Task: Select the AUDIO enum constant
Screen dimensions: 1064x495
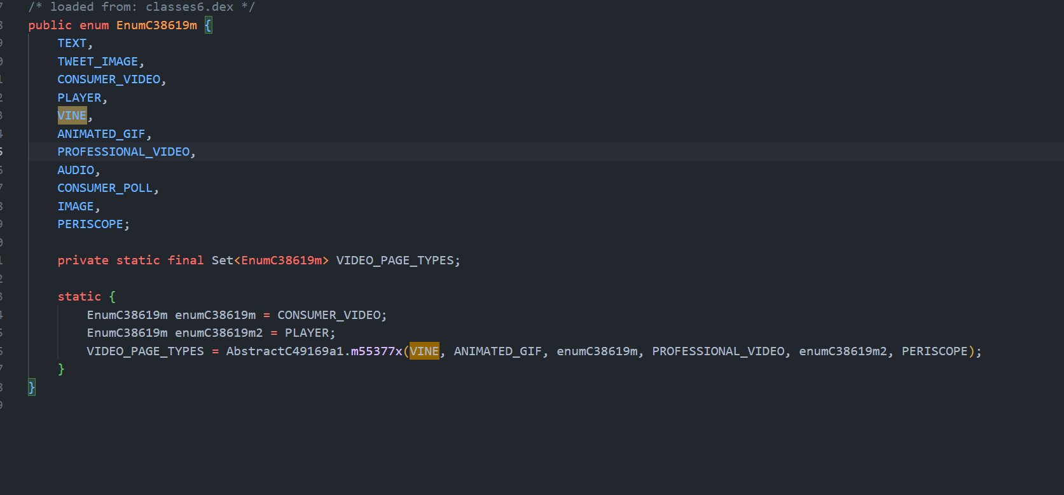Action: tap(76, 170)
